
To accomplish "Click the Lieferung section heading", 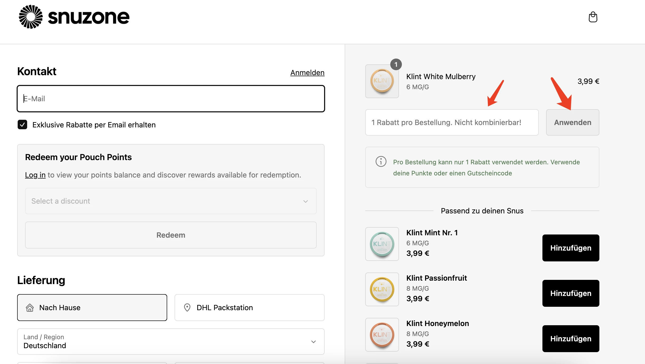I will pyautogui.click(x=41, y=280).
